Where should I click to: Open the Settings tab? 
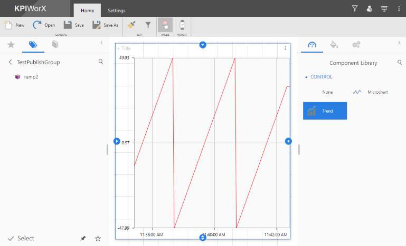(x=116, y=11)
